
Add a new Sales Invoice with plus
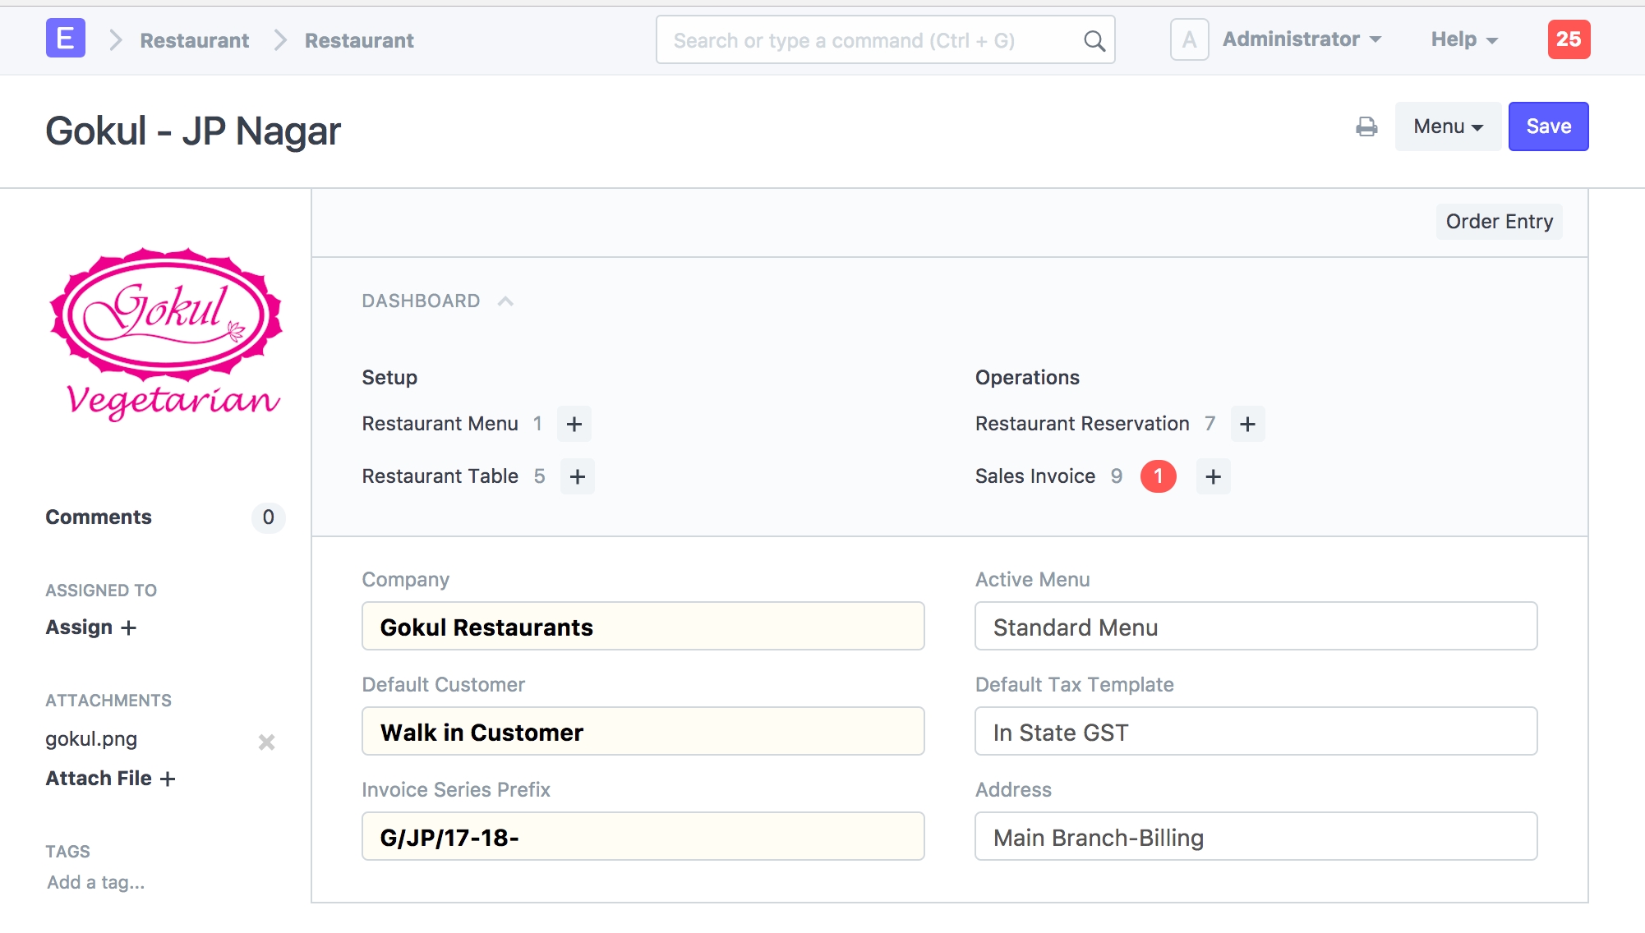tap(1213, 476)
